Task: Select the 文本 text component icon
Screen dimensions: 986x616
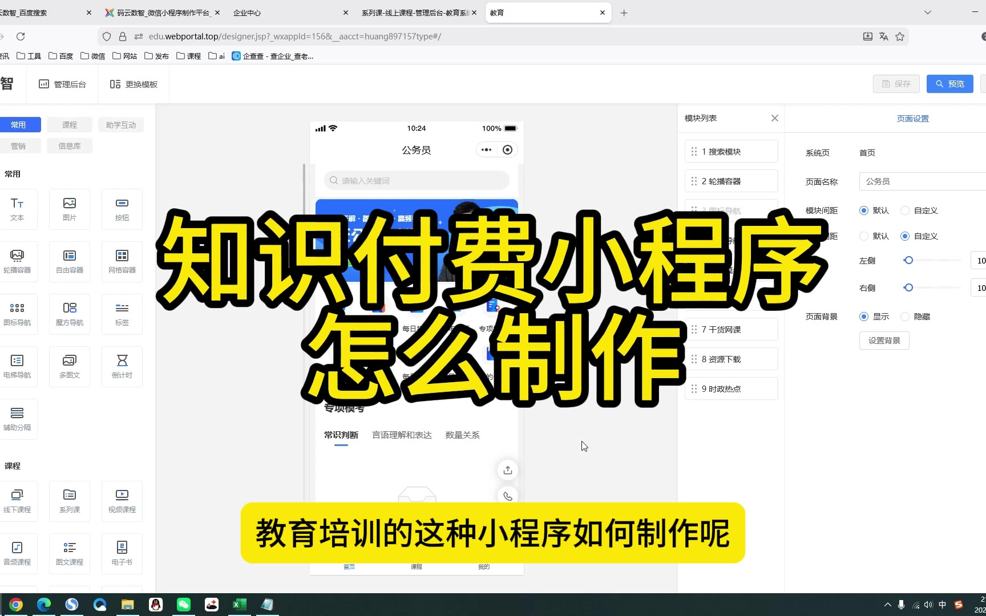Action: click(x=17, y=209)
